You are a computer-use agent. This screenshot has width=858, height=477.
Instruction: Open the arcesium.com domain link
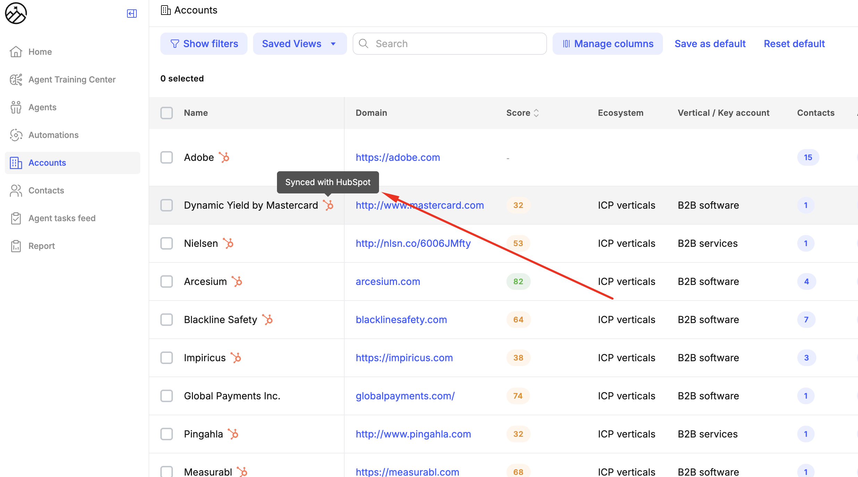pyautogui.click(x=388, y=281)
